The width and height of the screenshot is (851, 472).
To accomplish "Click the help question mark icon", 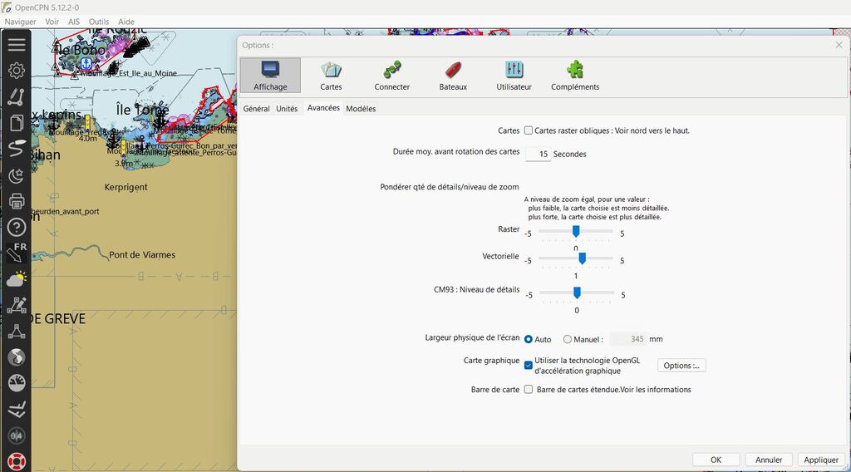I will tap(16, 227).
